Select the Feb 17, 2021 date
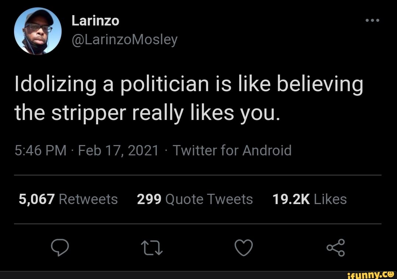This screenshot has width=397, height=279. pos(118,151)
